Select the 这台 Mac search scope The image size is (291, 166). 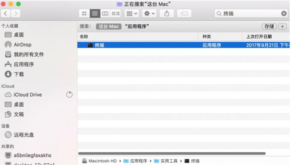click(108, 26)
